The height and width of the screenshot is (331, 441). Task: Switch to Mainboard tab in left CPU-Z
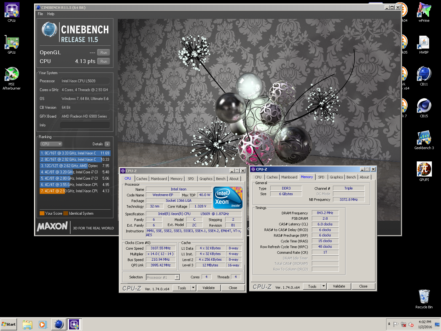point(159,179)
